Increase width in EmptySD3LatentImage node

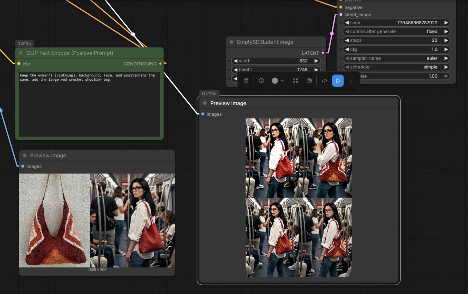point(316,61)
